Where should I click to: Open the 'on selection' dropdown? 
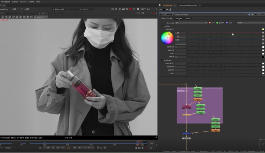(40, 17)
